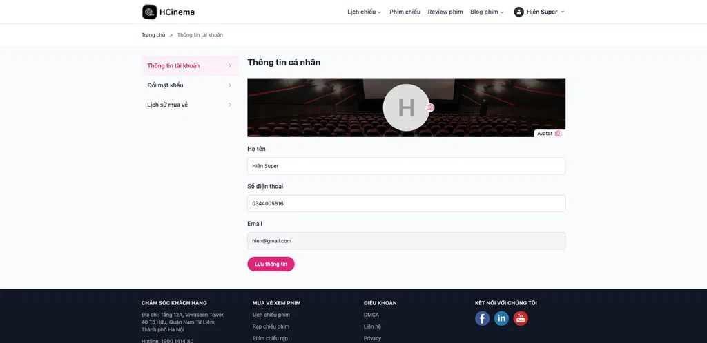
Task: Open the Lịch chiếu phim footer link
Action: 271,315
